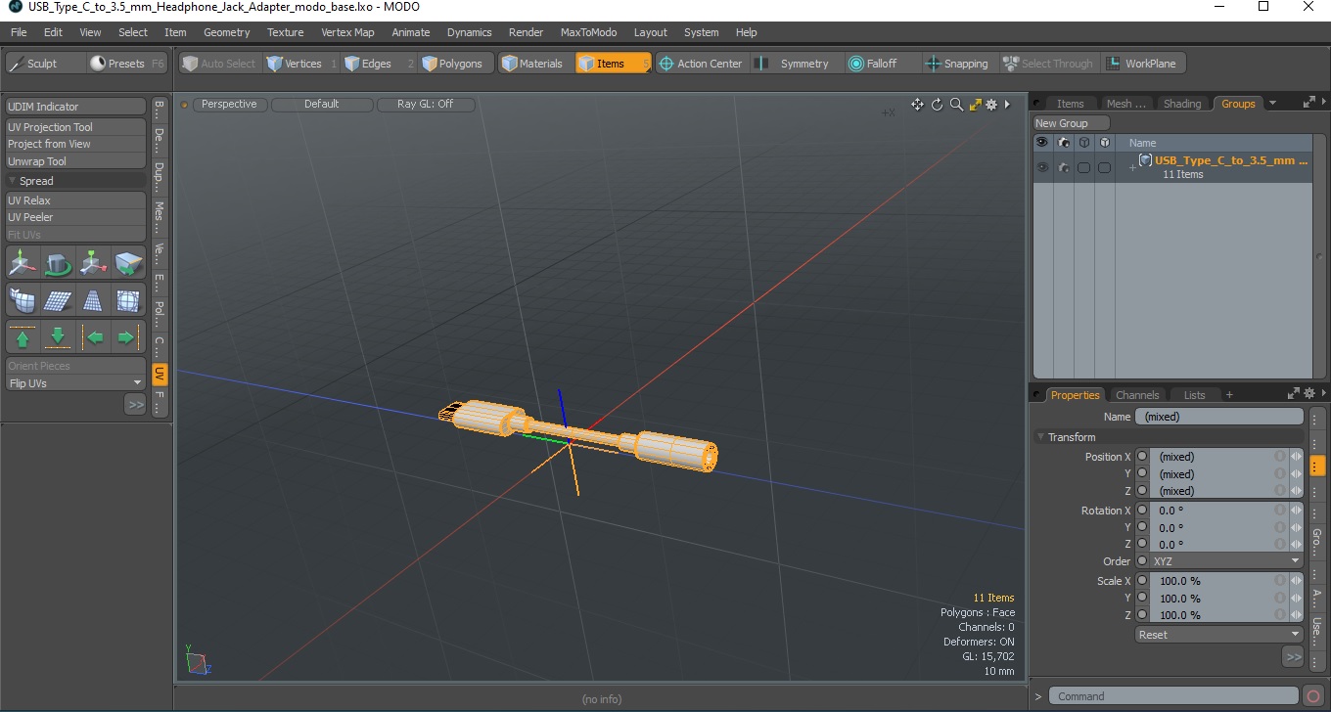Collapse the Transform section
Screen dimensions: 1331x712
point(1041,437)
